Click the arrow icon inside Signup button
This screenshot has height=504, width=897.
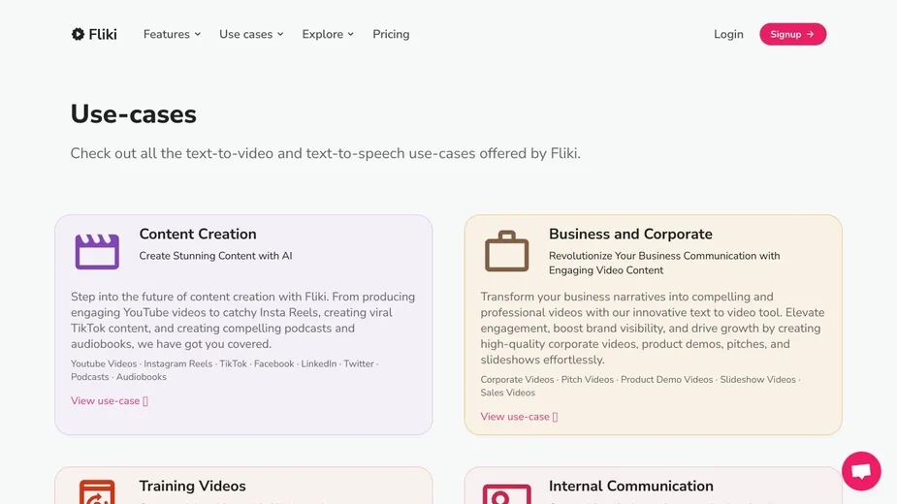coord(810,34)
